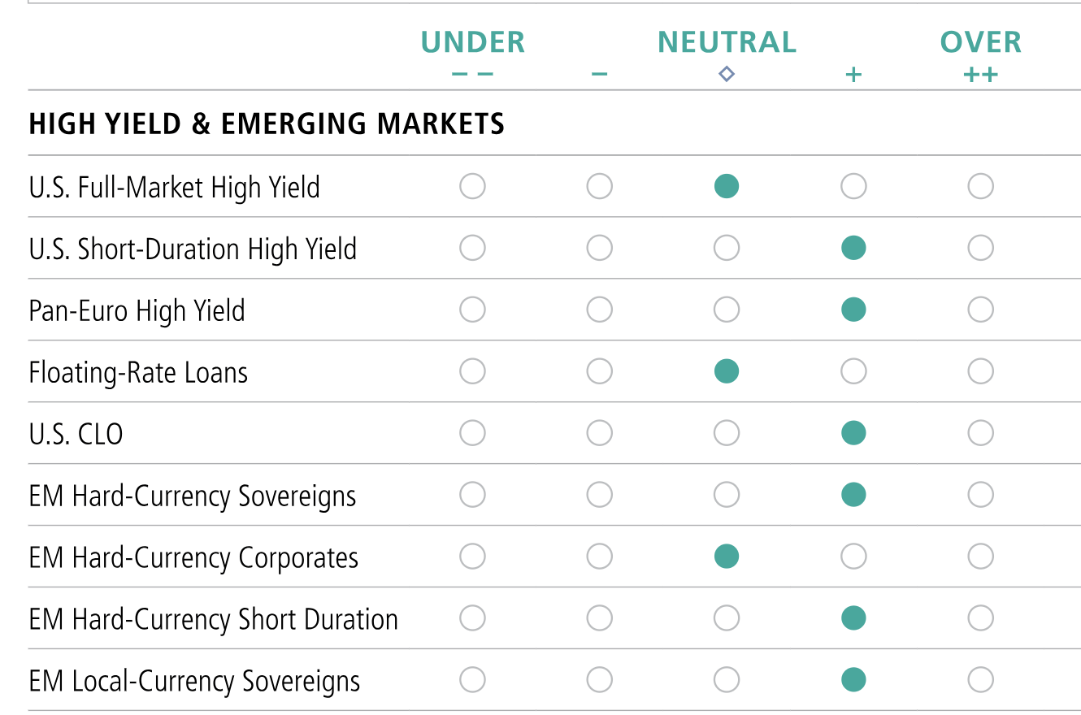
Task: Click the UNDER column heading
Action: pos(472,42)
